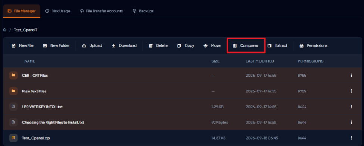Click the Download button label
The height and width of the screenshot is (146, 364).
pyautogui.click(x=128, y=46)
